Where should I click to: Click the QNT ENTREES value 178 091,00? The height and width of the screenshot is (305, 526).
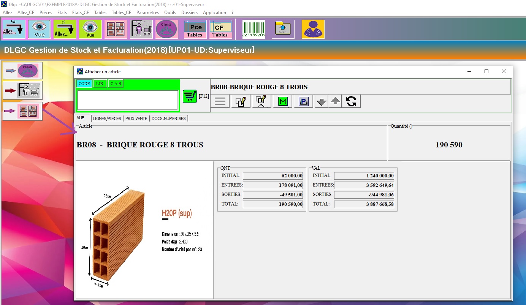click(x=273, y=185)
